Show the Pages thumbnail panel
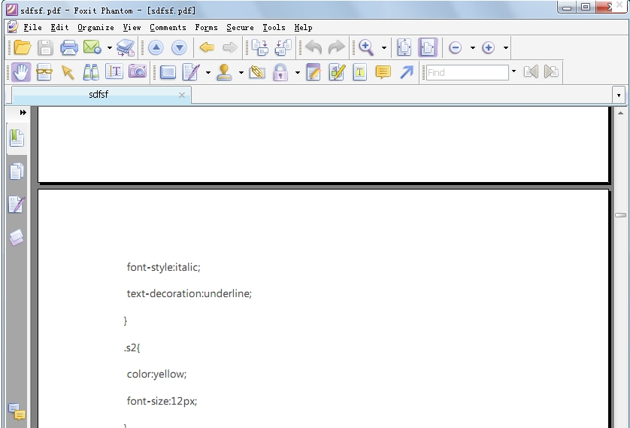Viewport: 630px width, 428px height. 17,172
